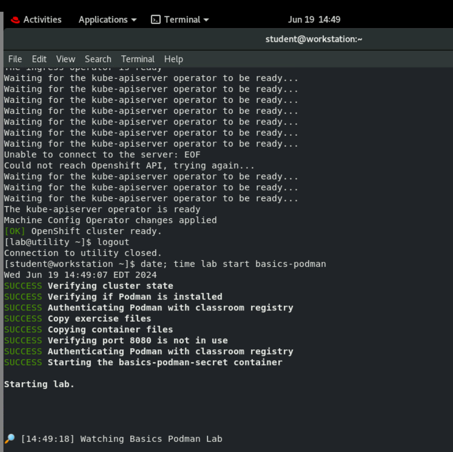Viewport: 453px width, 452px height.
Task: Click the magnifying glass icon beside Watching Basics
Action: click(10, 439)
